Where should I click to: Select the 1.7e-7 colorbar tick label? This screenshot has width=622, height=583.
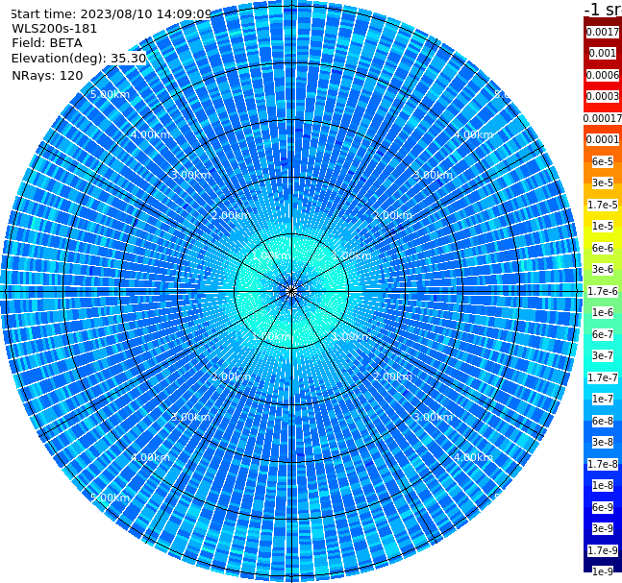click(x=603, y=377)
